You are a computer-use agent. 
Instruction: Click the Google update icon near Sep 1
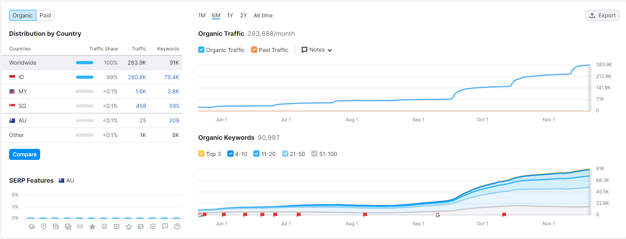pyautogui.click(x=438, y=215)
